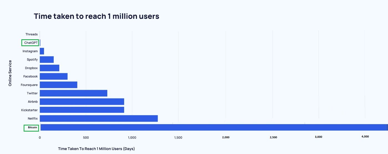388x154 pixels.
Task: Select the Spotify bar
Action: 47,59
